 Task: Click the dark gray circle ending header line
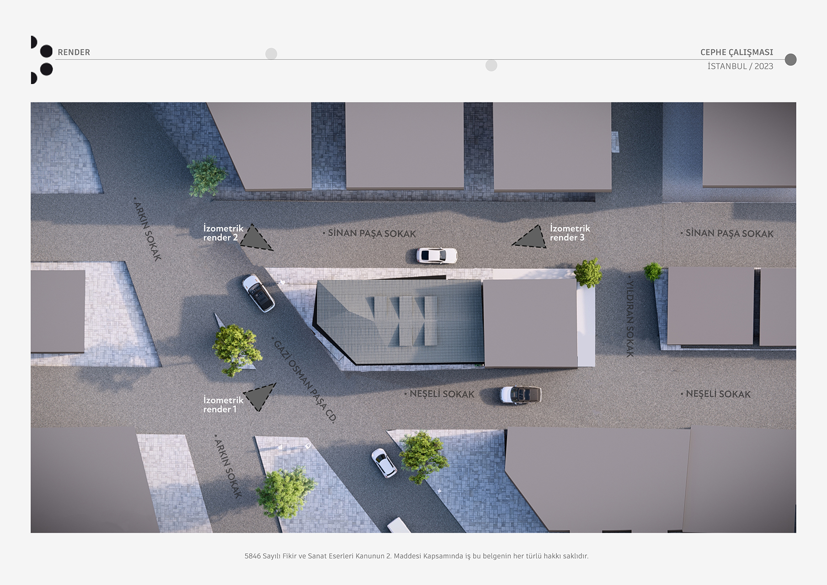(x=790, y=60)
